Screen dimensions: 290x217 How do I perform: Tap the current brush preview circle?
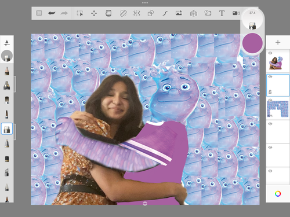point(7,56)
